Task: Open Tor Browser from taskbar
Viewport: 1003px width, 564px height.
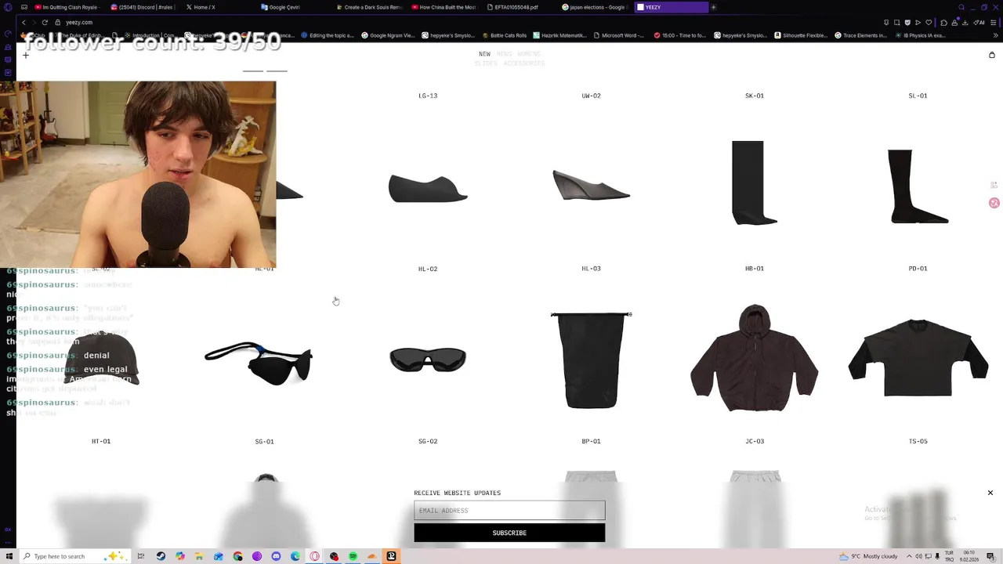Action: coord(257,556)
